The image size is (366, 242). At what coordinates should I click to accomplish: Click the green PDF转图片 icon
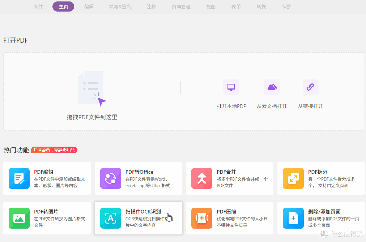19,218
